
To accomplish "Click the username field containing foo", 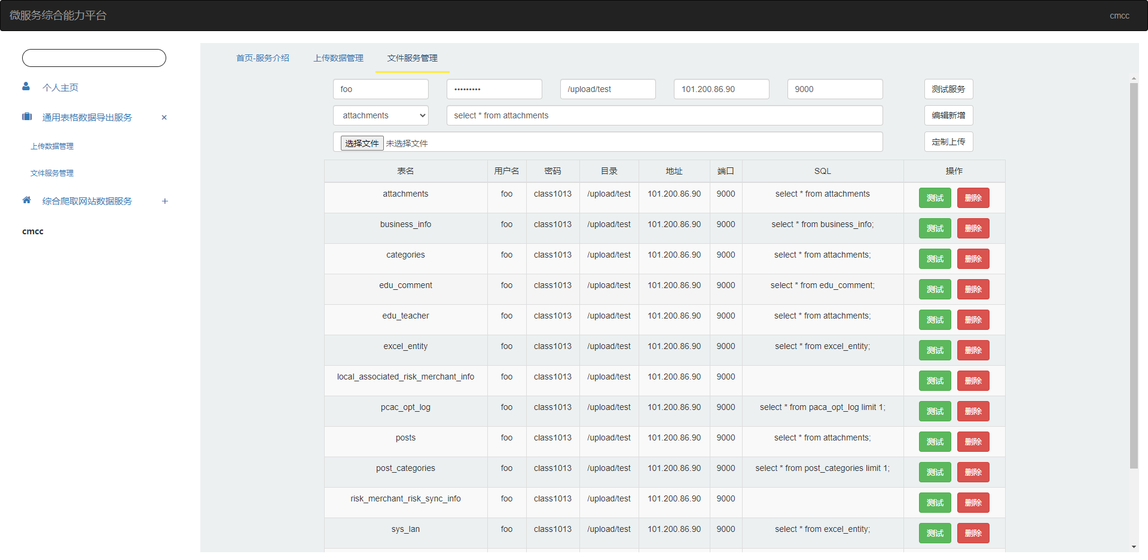I will (x=381, y=89).
